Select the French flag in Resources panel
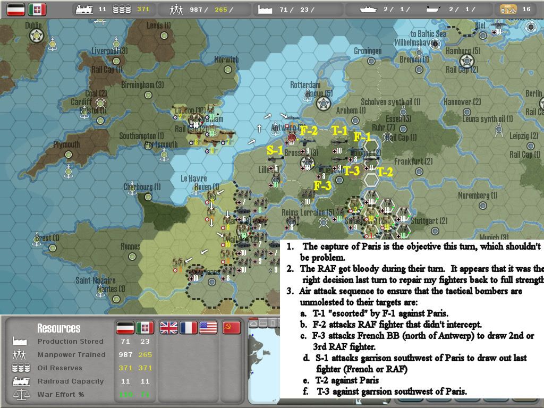The height and width of the screenshot is (408, 544). pyautogui.click(x=189, y=327)
